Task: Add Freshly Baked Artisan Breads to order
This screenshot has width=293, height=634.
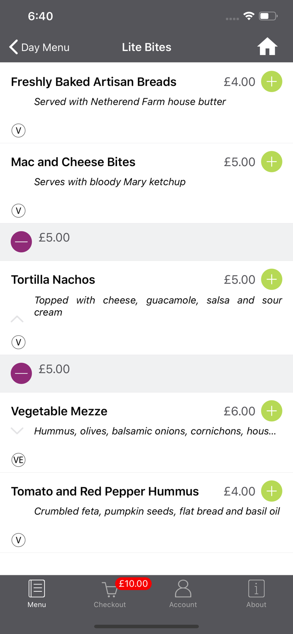Action: point(271,82)
